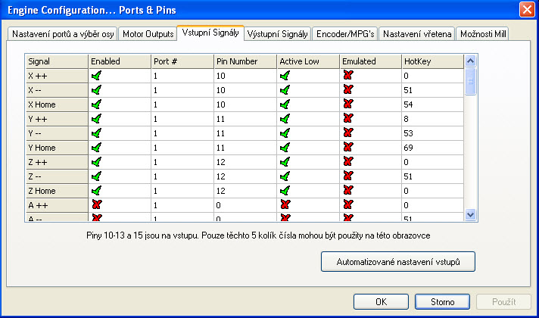Confirm the settings with OK button
Screen dimensions: 539x318
coord(381,301)
